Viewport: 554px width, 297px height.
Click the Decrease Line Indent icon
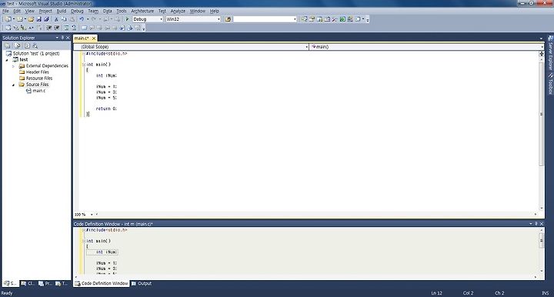[x=48, y=28]
